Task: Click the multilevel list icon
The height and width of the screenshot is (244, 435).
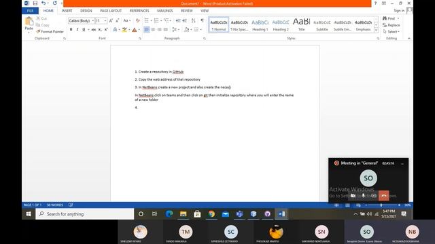Action: click(166, 21)
